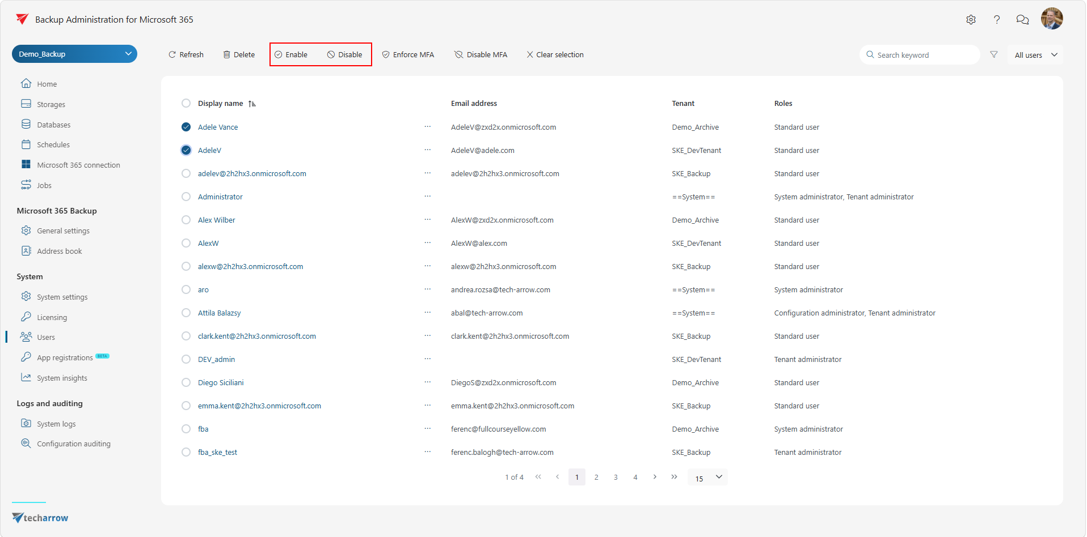Select the Administrator row checkbox
Viewport: 1087px width, 537px height.
click(186, 197)
